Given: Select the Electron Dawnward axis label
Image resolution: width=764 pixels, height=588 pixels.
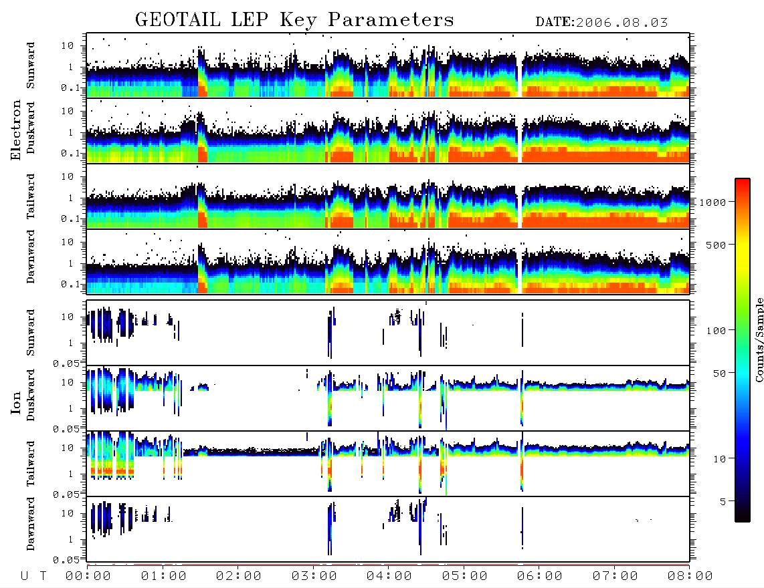Looking at the screenshot, I should [31, 257].
